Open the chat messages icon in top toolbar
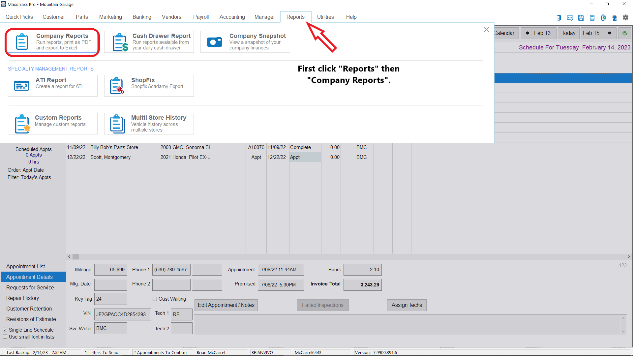Image resolution: width=633 pixels, height=356 pixels. pyautogui.click(x=570, y=18)
